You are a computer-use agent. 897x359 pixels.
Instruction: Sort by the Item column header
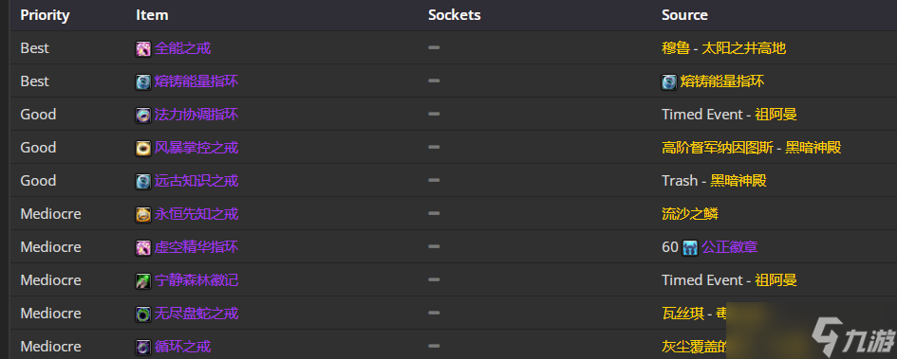tap(152, 15)
